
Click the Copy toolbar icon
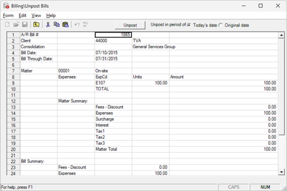pos(56,25)
